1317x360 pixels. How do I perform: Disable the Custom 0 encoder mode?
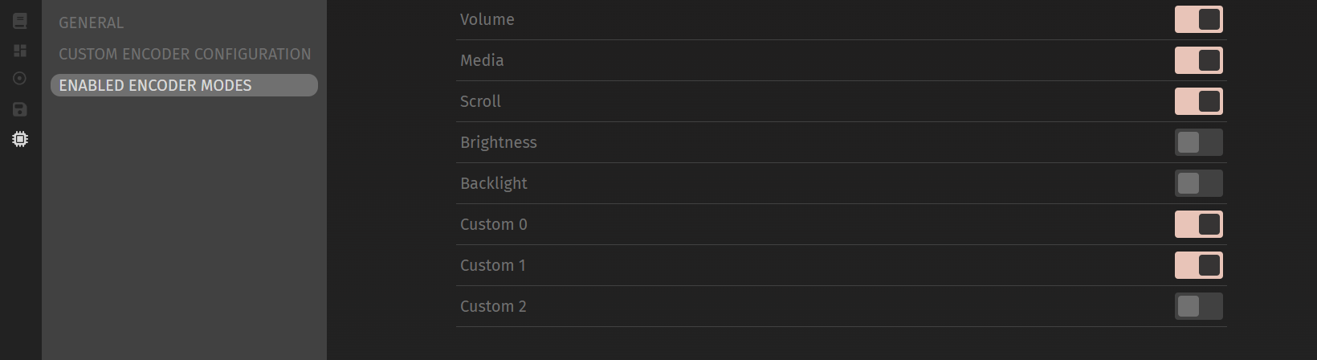[x=1198, y=224]
